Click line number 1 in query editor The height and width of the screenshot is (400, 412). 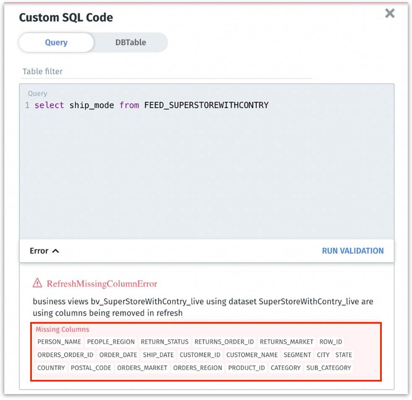[27, 105]
